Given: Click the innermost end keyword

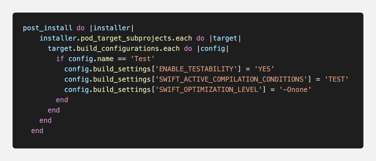Looking at the screenshot, I should (62, 100).
